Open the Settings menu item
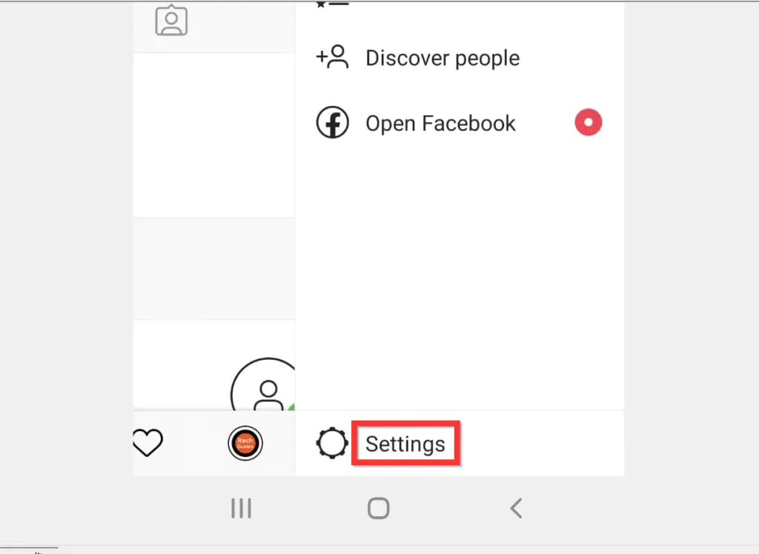 point(459,443)
